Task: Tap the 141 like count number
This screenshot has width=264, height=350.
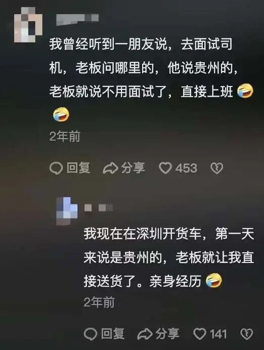Action: point(218,334)
